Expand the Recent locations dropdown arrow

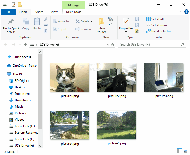coord(20,45)
